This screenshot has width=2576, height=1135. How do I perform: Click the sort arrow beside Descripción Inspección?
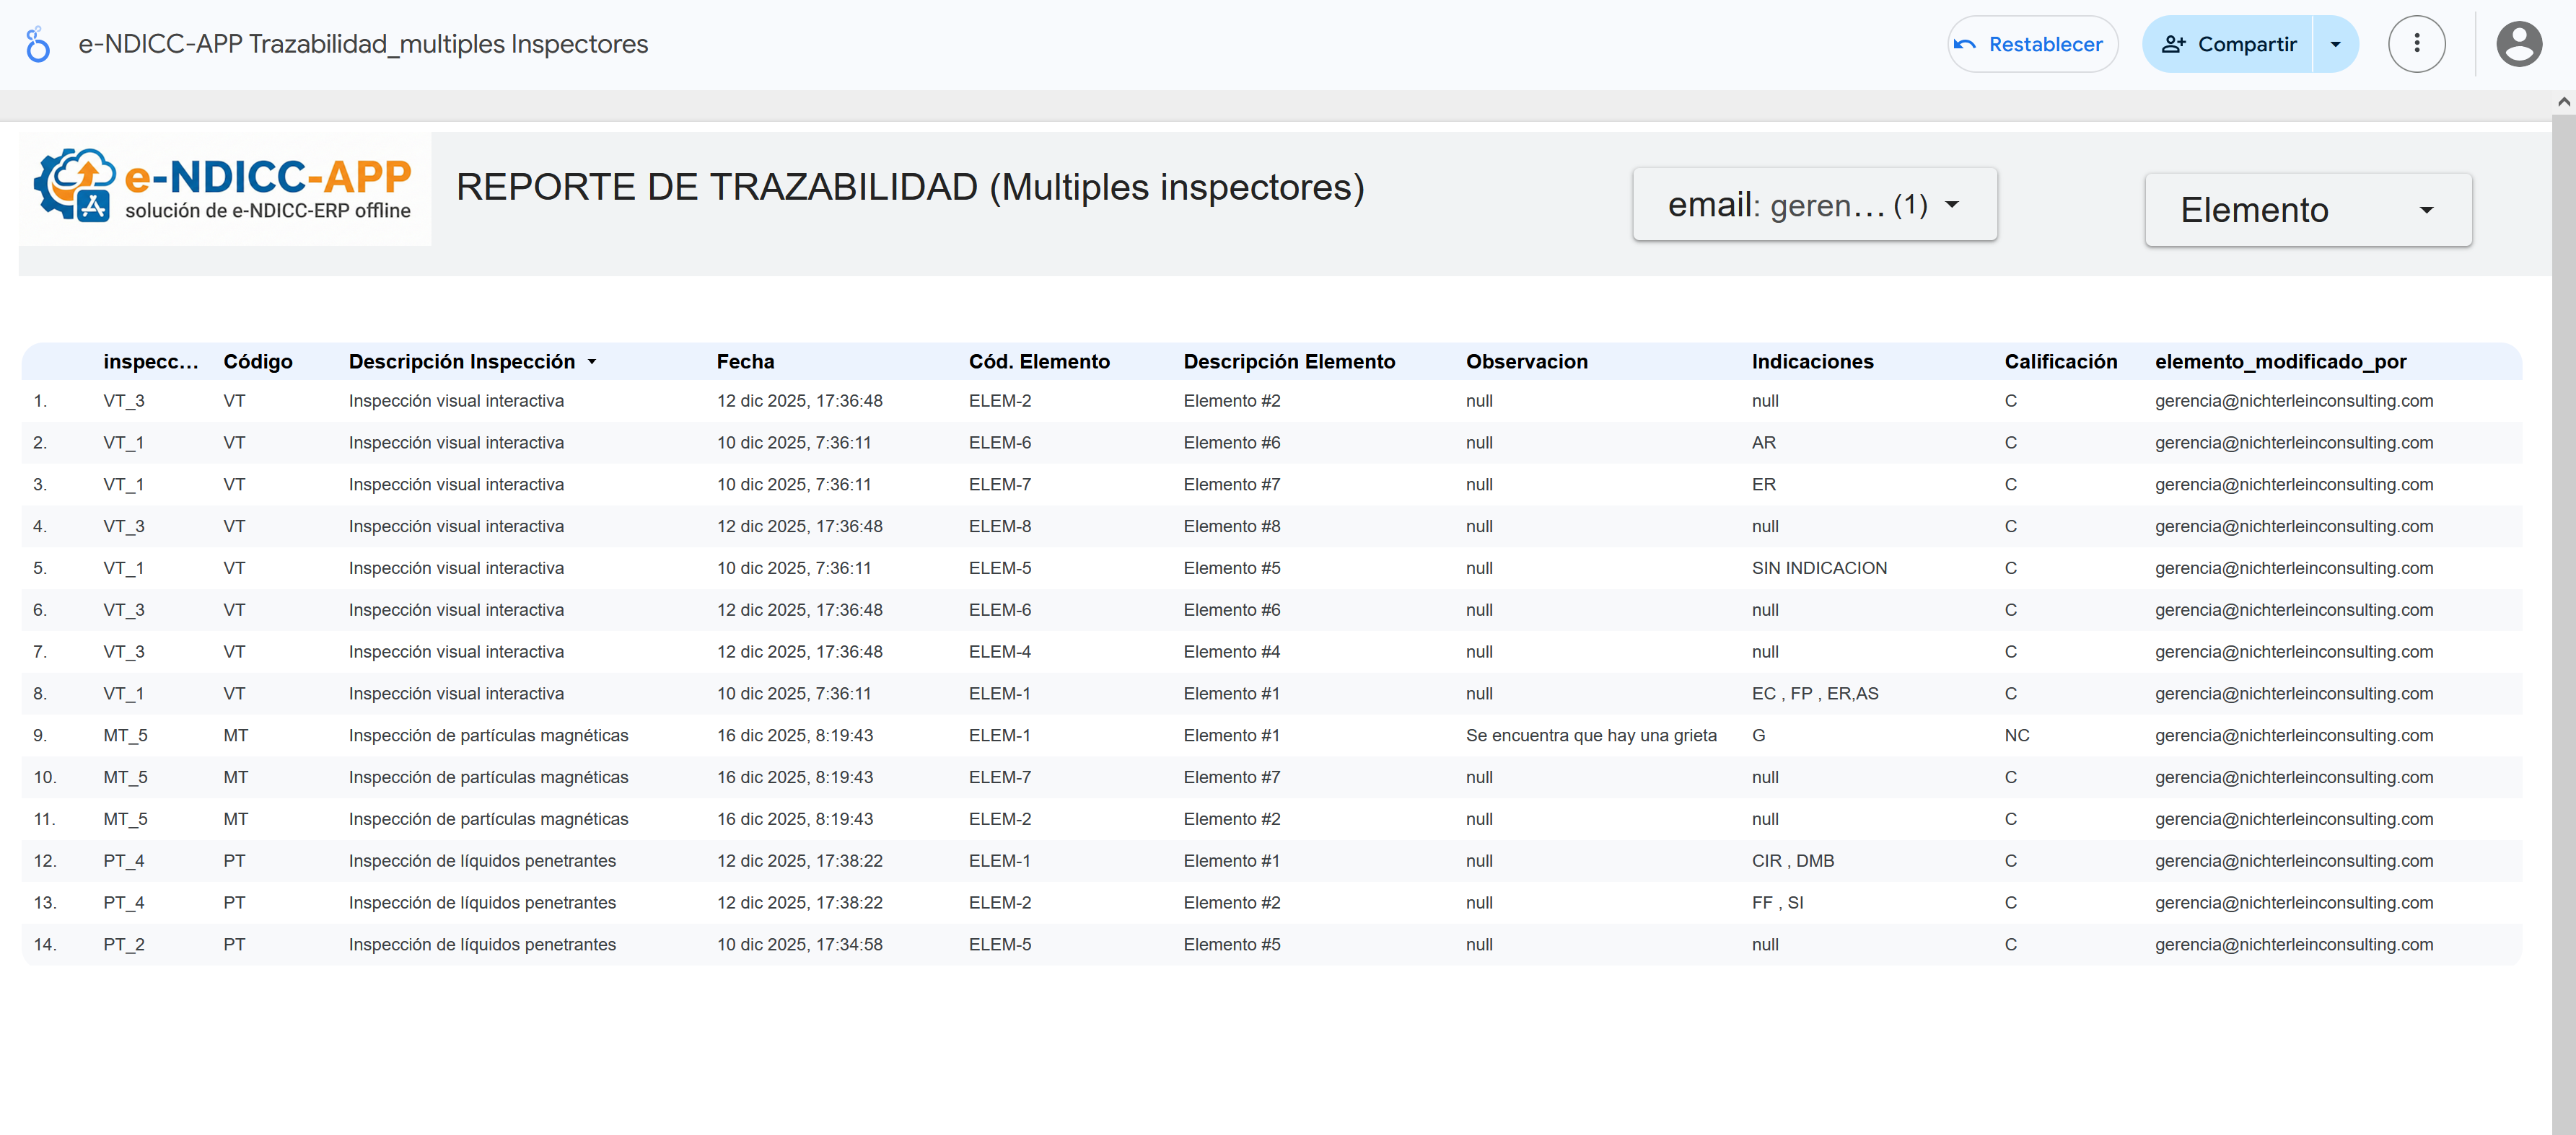(x=592, y=362)
